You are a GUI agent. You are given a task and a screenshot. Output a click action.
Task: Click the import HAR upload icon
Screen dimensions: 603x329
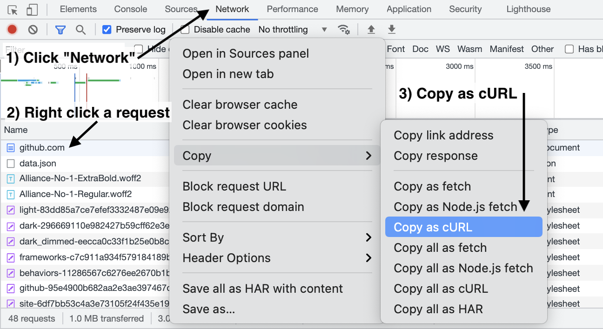[371, 30]
